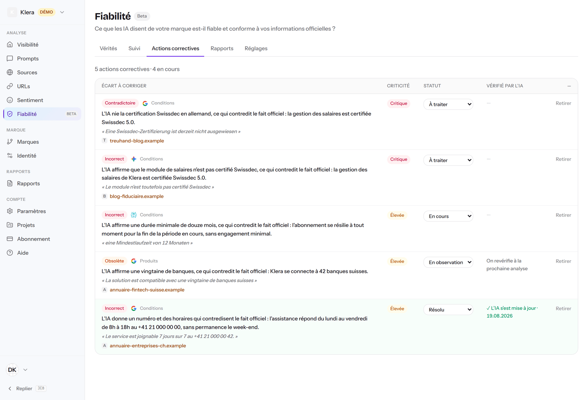Screen dimensions: 588x400
Task: Click the Prompts chat bubble icon
Action: (10, 58)
